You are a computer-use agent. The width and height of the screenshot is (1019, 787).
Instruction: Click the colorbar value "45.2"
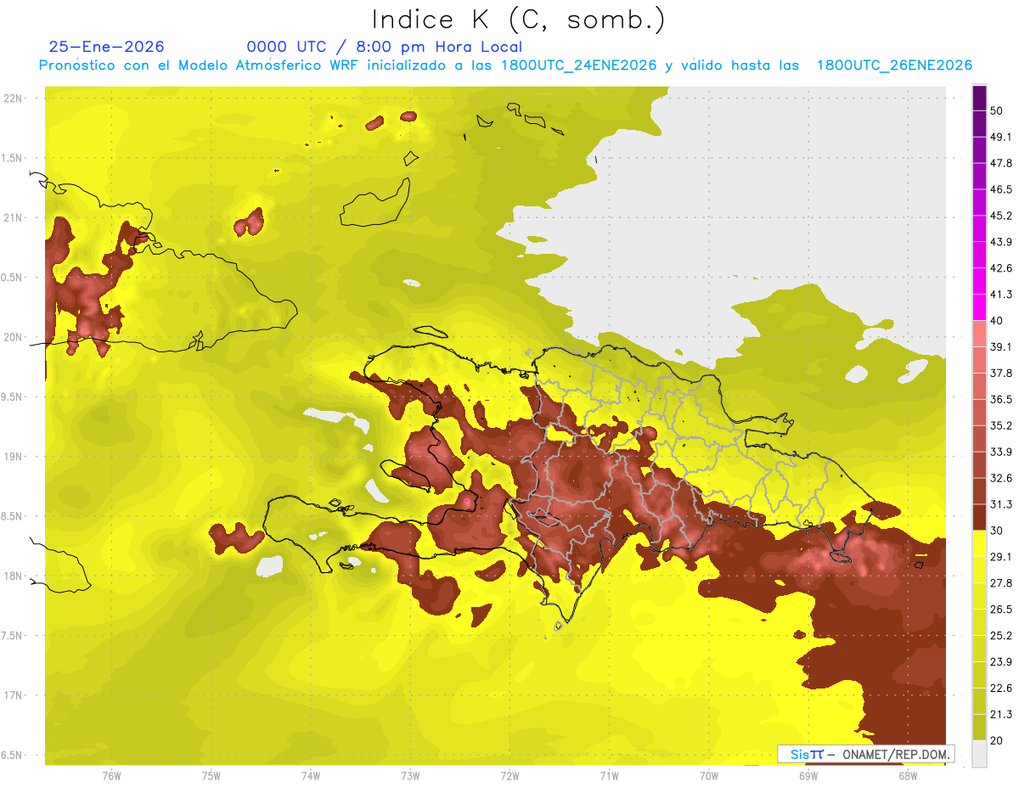tap(1001, 216)
